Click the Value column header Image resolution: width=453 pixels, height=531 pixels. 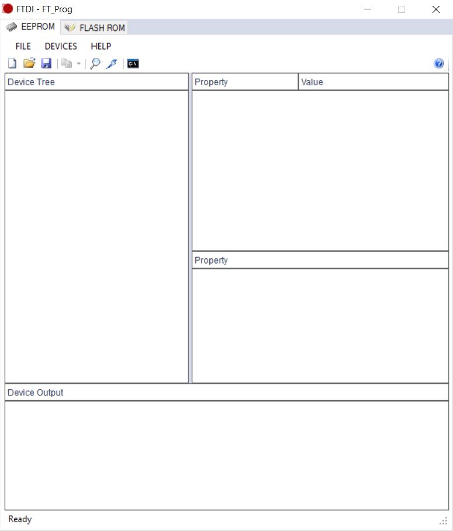pyautogui.click(x=373, y=82)
